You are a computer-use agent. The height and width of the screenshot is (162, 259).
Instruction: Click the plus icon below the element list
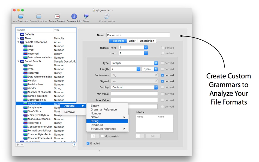17,145
